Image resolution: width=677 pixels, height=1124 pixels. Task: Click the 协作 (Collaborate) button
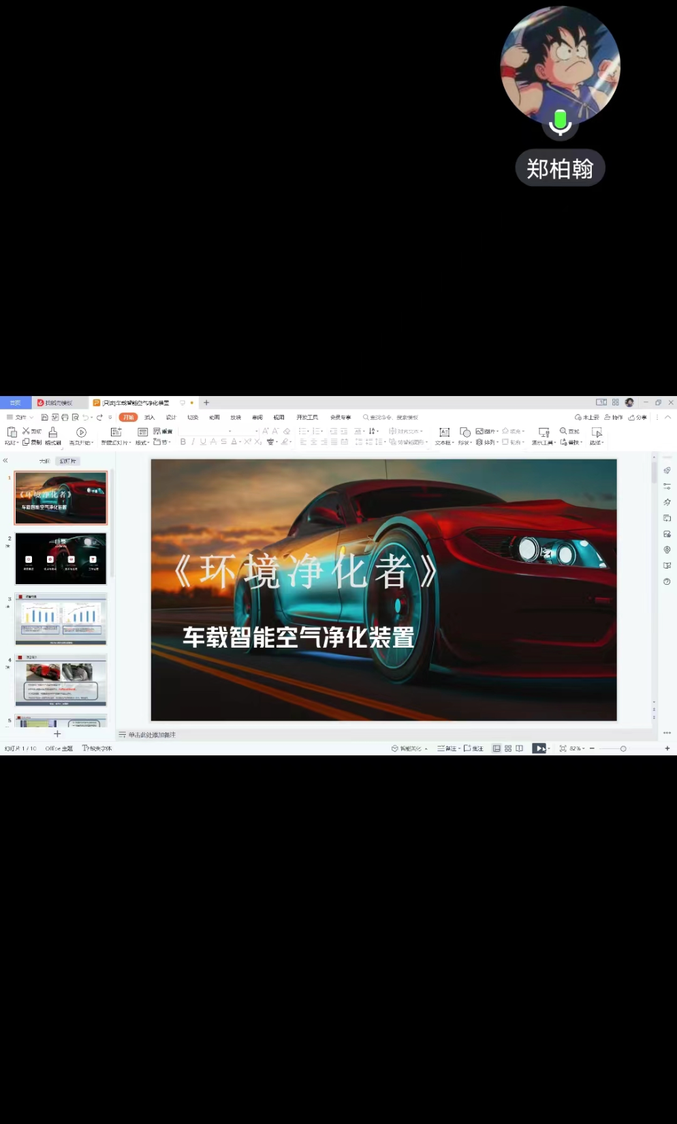pos(614,417)
